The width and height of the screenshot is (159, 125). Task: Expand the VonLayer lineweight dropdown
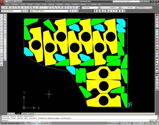click(x=136, y=8)
